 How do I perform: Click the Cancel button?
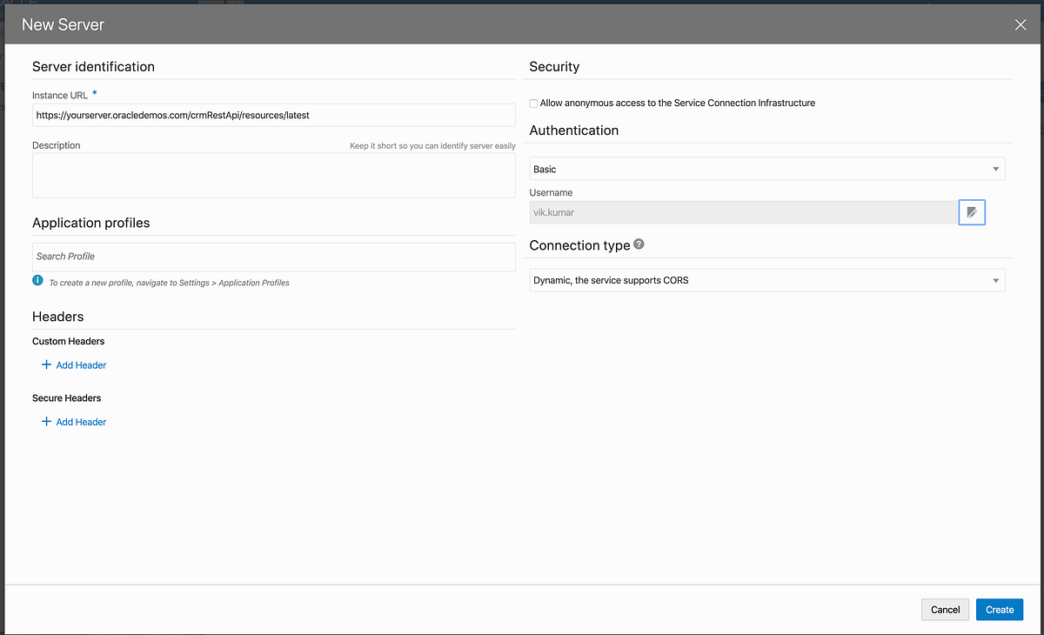point(945,609)
